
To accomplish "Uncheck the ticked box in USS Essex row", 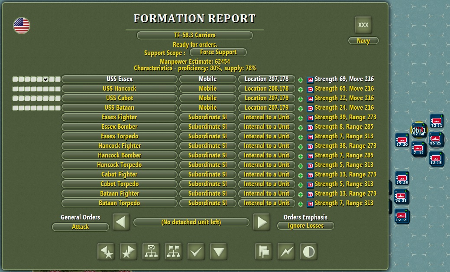I will tap(45, 79).
